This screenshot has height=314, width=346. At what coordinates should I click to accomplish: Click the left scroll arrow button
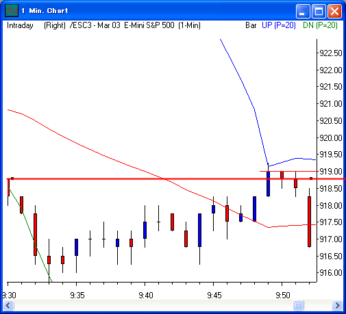(9, 305)
